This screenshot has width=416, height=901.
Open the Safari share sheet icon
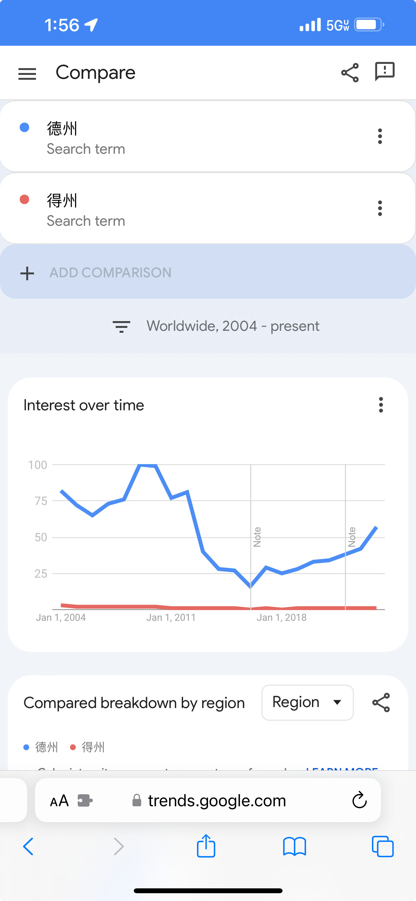point(206,846)
